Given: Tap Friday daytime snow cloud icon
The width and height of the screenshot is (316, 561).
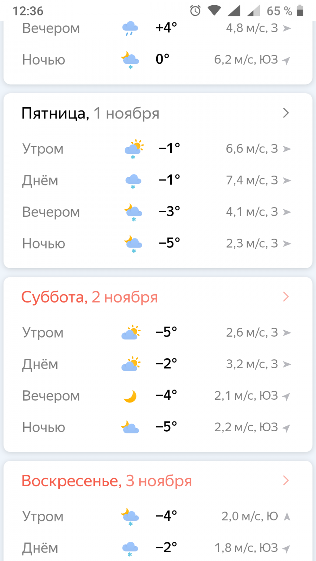Looking at the screenshot, I should click(x=133, y=181).
